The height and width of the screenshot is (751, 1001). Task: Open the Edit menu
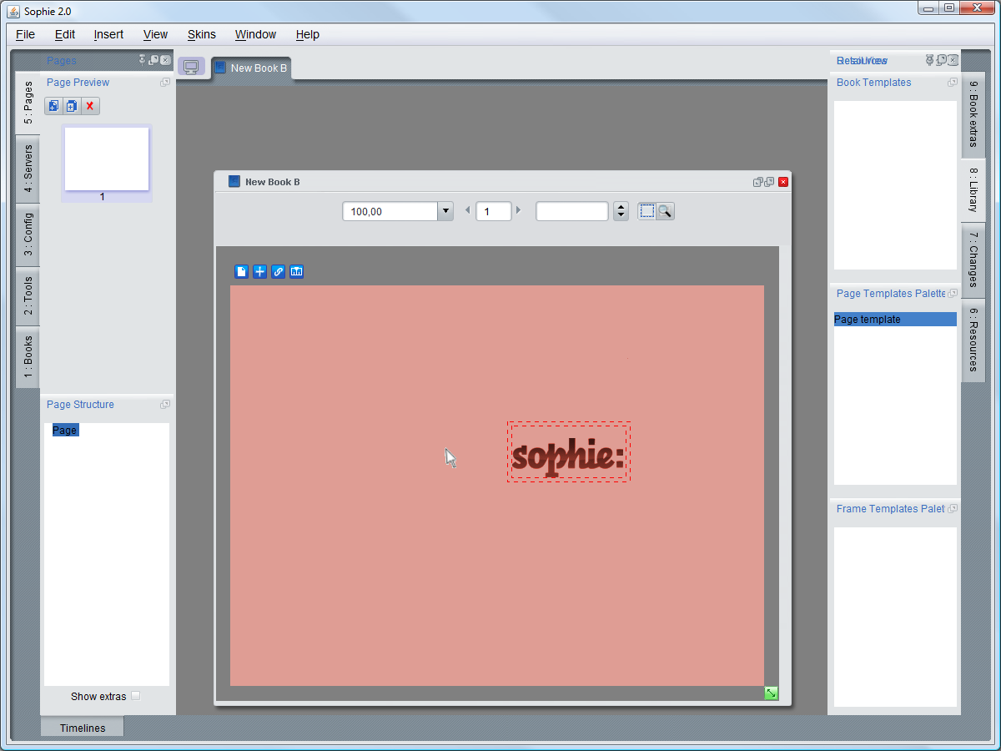coord(65,34)
